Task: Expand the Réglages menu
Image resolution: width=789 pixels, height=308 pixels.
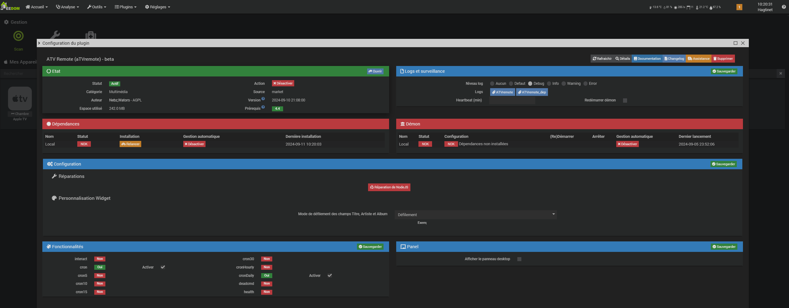Action: click(158, 7)
